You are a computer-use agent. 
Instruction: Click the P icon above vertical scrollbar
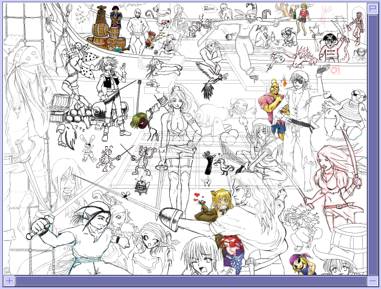pos(372,8)
